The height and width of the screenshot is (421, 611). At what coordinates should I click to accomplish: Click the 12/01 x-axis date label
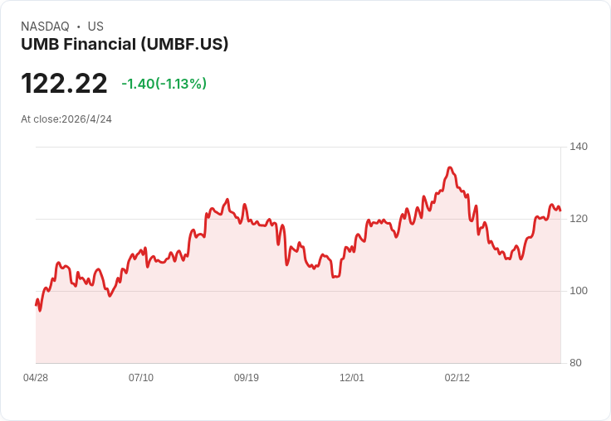tap(352, 377)
